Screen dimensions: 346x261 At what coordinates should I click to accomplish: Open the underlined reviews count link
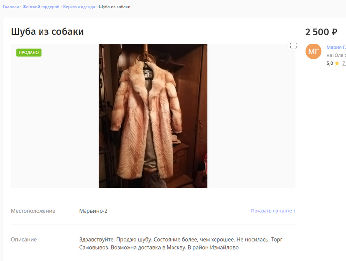click(344, 64)
